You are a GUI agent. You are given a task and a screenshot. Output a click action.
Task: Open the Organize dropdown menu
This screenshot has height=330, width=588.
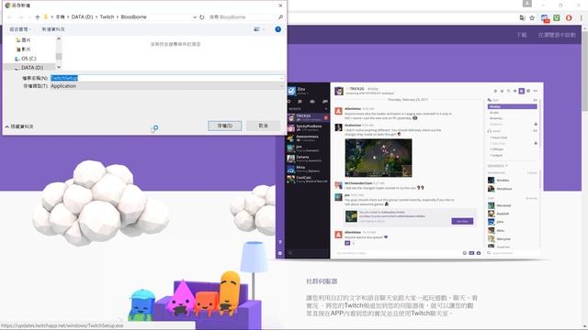pos(20,29)
